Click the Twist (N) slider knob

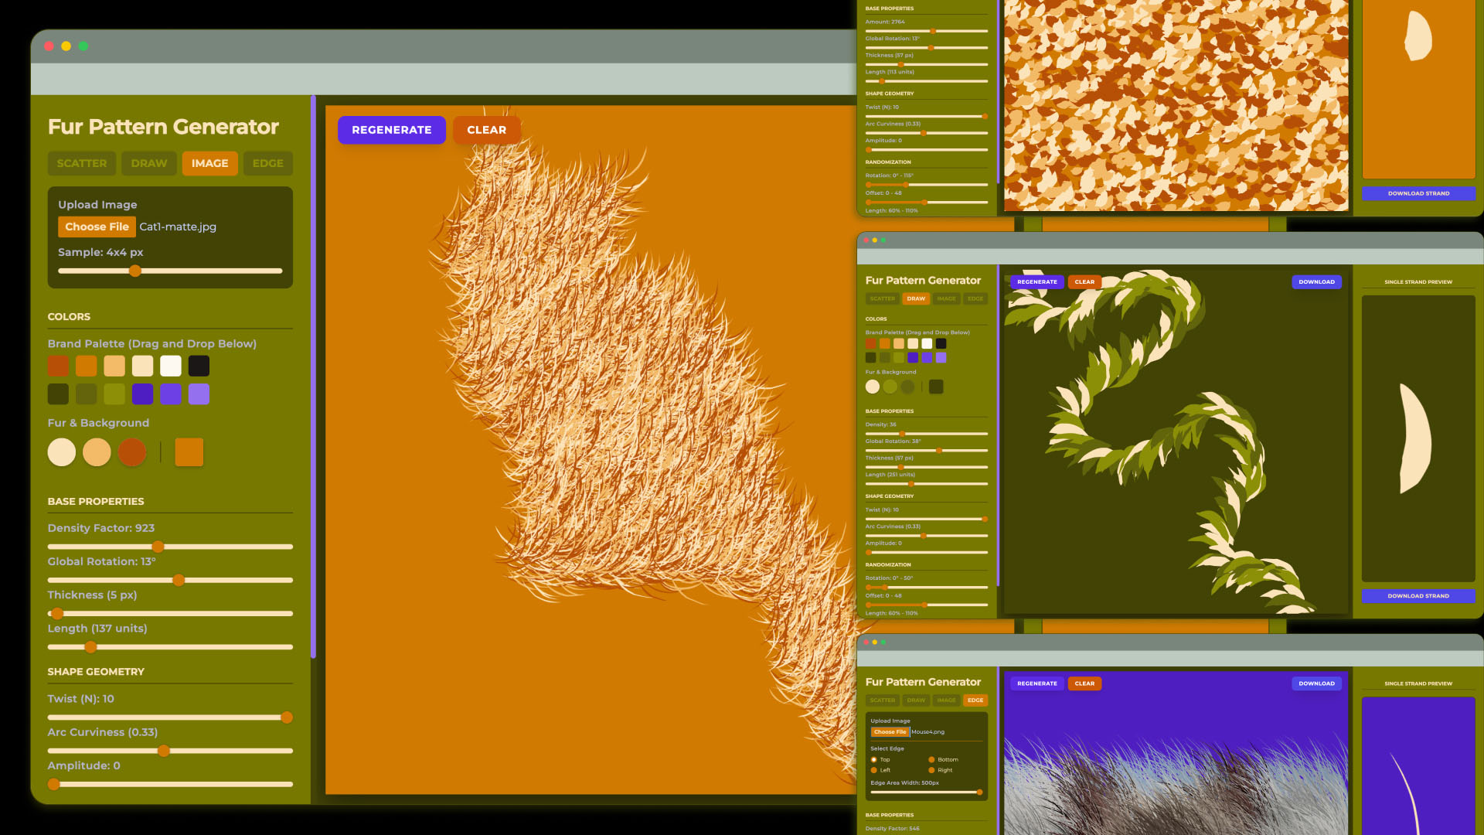[287, 717]
